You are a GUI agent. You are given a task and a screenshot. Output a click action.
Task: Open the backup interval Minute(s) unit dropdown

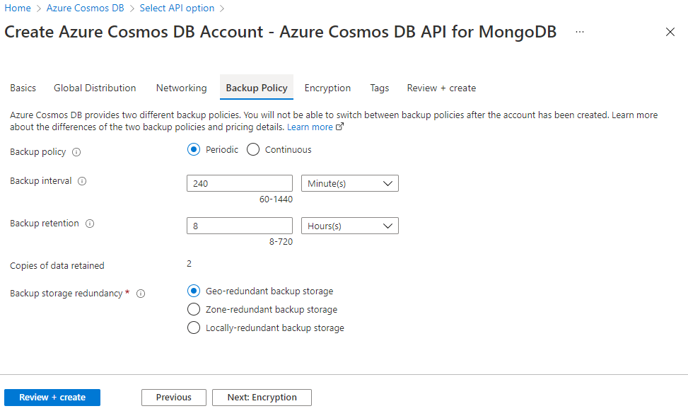[350, 183]
